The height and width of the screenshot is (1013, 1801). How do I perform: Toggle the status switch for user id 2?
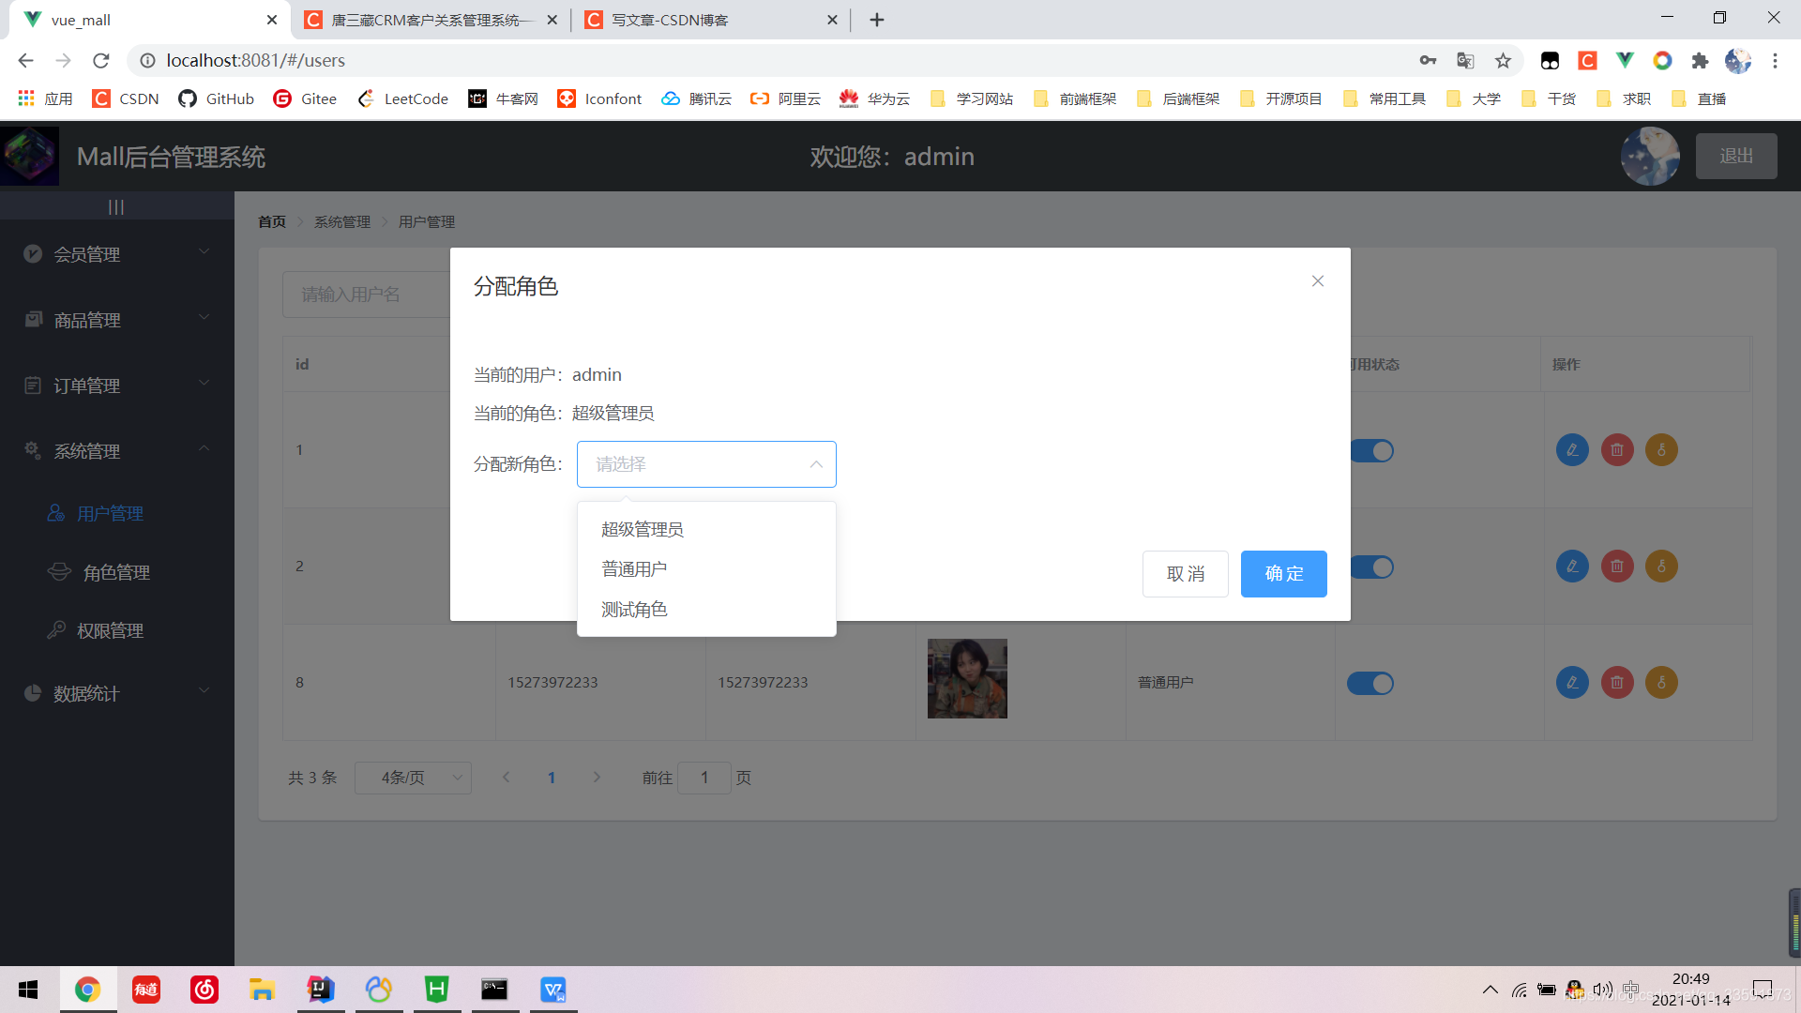point(1372,567)
